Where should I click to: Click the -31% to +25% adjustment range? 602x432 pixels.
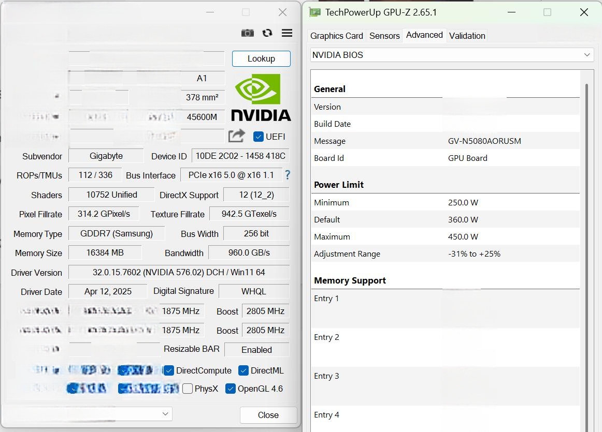(x=474, y=254)
